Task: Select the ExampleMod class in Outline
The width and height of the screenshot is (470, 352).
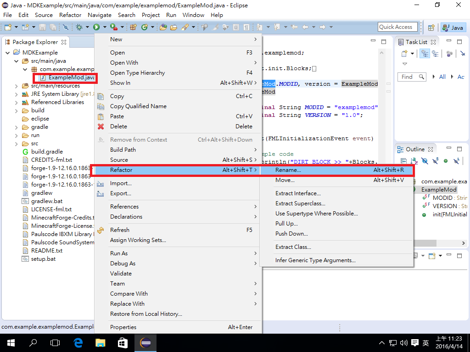Action: 438,190
